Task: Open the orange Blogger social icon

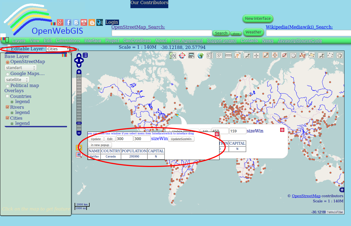Action: click(x=92, y=23)
